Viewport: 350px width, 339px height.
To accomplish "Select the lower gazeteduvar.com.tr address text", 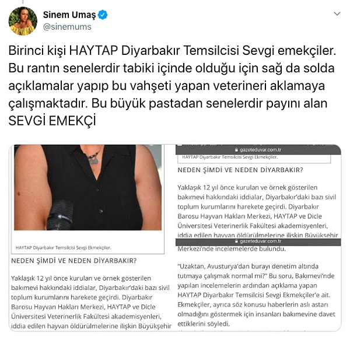I will [x=261, y=241].
